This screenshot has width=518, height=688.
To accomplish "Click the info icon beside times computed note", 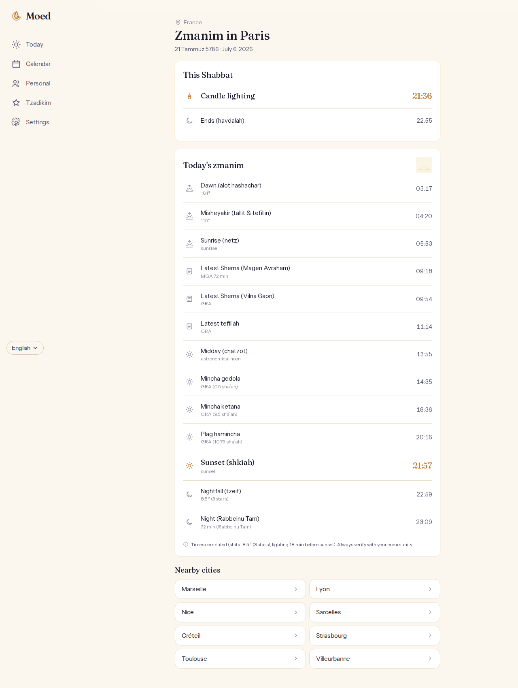I will [186, 544].
